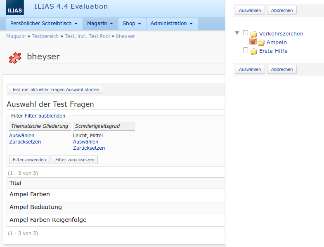This screenshot has width=324, height=247.
Task: Uncheck the Ampeln checkbox
Action: pos(253,41)
